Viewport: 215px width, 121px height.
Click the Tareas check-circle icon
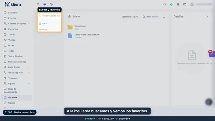pos(5,34)
